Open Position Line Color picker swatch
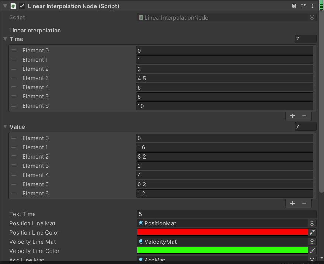Viewport: 324px width, 264px height. (x=223, y=232)
